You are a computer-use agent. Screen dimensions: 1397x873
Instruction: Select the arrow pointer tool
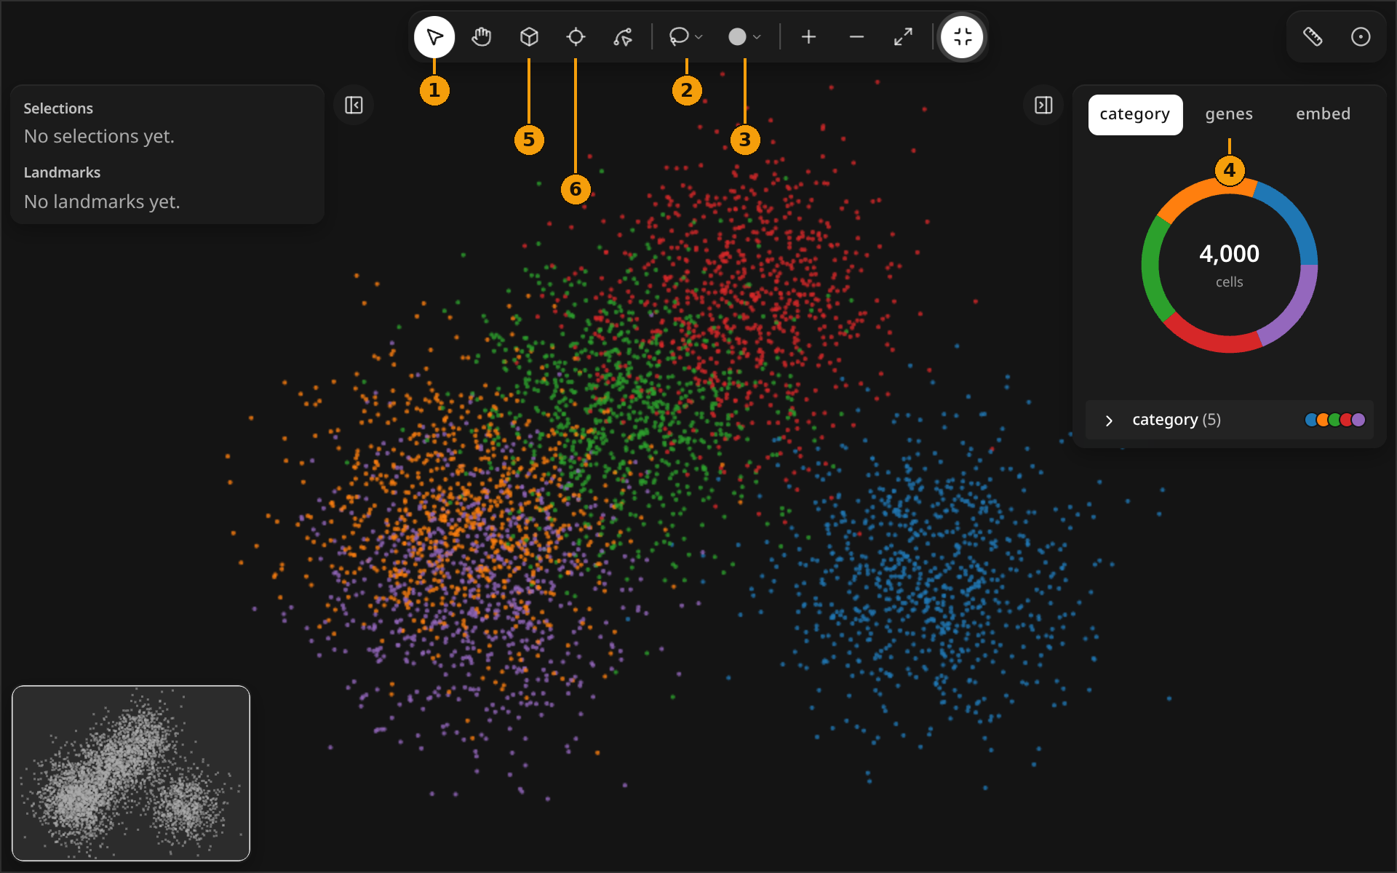[x=434, y=37]
